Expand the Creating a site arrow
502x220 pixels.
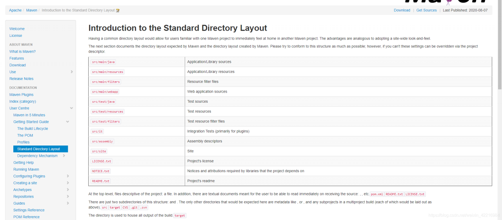pyautogui.click(x=68, y=183)
